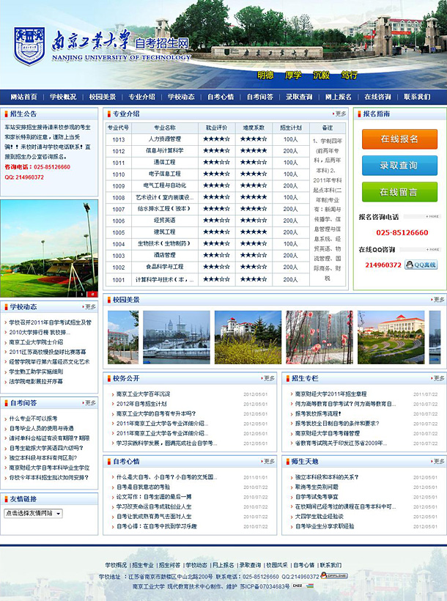447x601 pixels.
Task: Click the orange 在线报名 button
Action: pyautogui.click(x=399, y=139)
